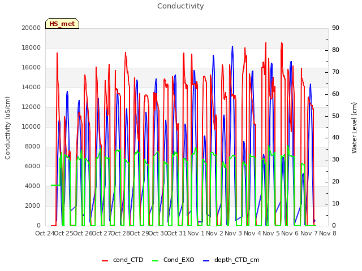
Task: Click the HS_met annotation label
Action: 62,24
